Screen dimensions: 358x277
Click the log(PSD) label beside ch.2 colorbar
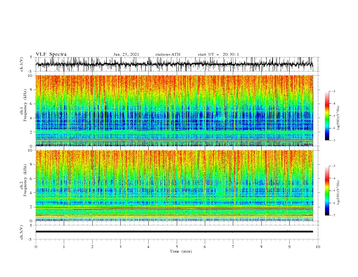(x=339, y=192)
